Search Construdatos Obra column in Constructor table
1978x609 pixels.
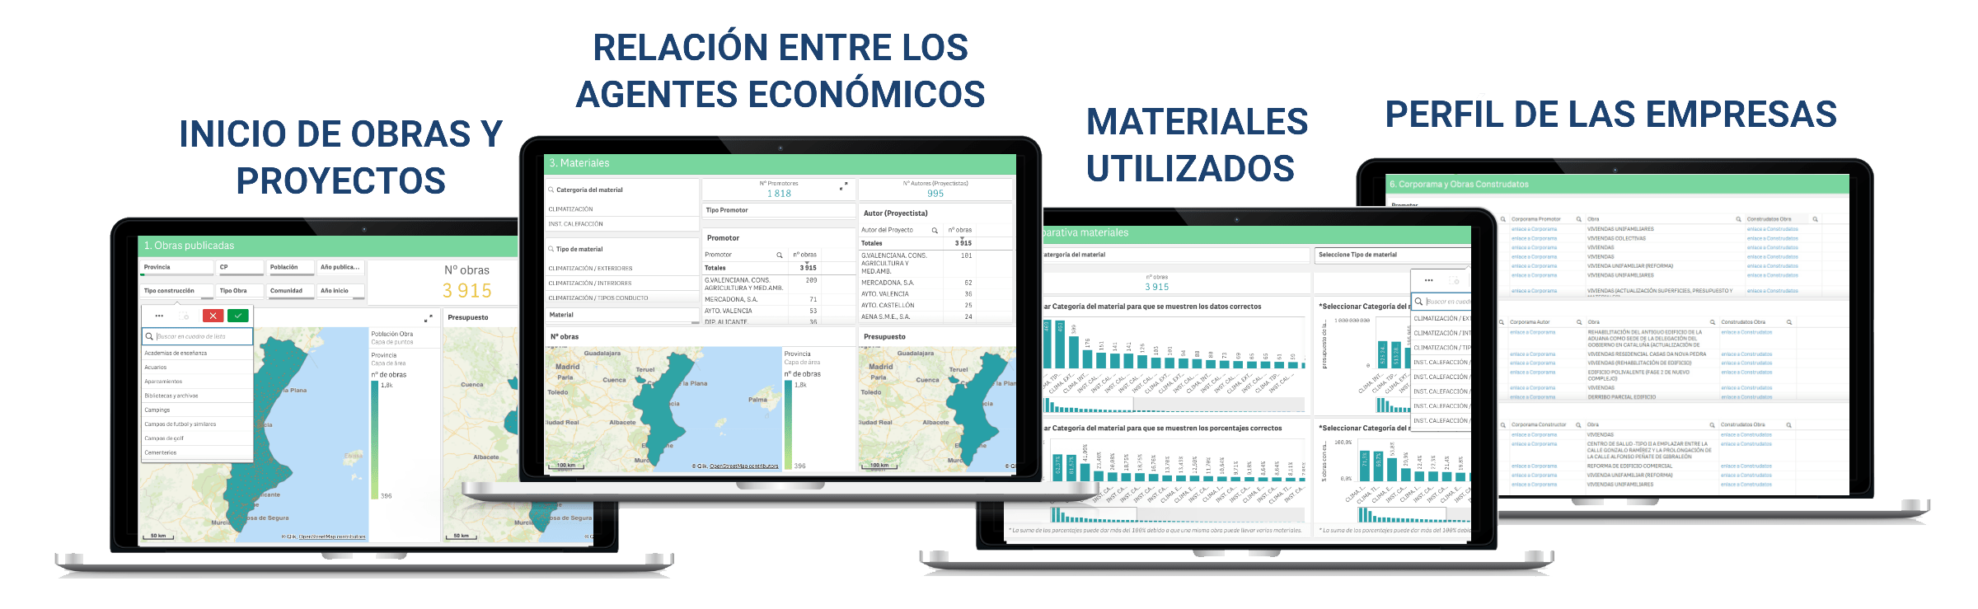[1789, 425]
